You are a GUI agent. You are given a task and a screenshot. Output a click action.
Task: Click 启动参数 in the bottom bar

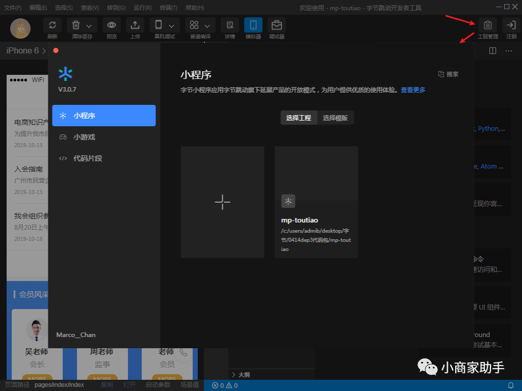pos(158,385)
